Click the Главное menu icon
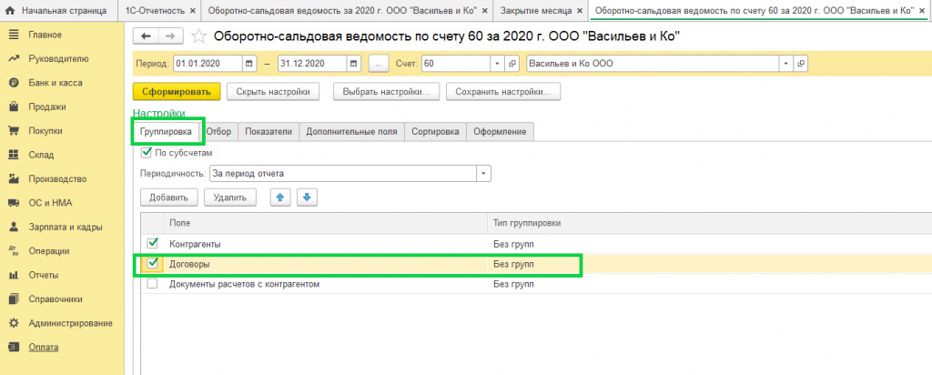 (14, 35)
